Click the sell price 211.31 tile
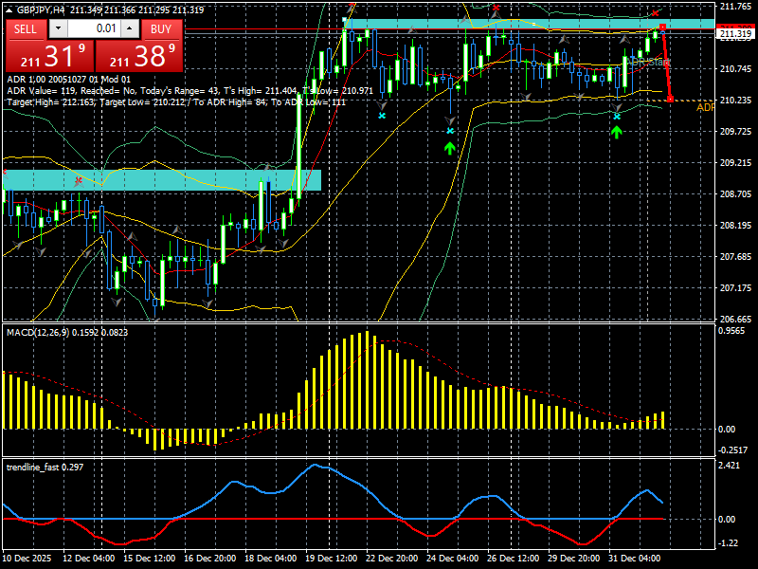The image size is (758, 569). click(x=49, y=56)
